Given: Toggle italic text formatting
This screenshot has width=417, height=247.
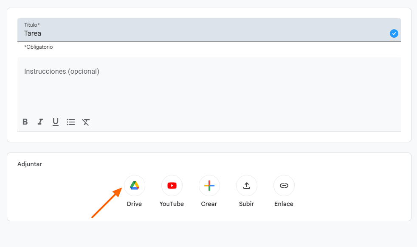Looking at the screenshot, I should 40,122.
